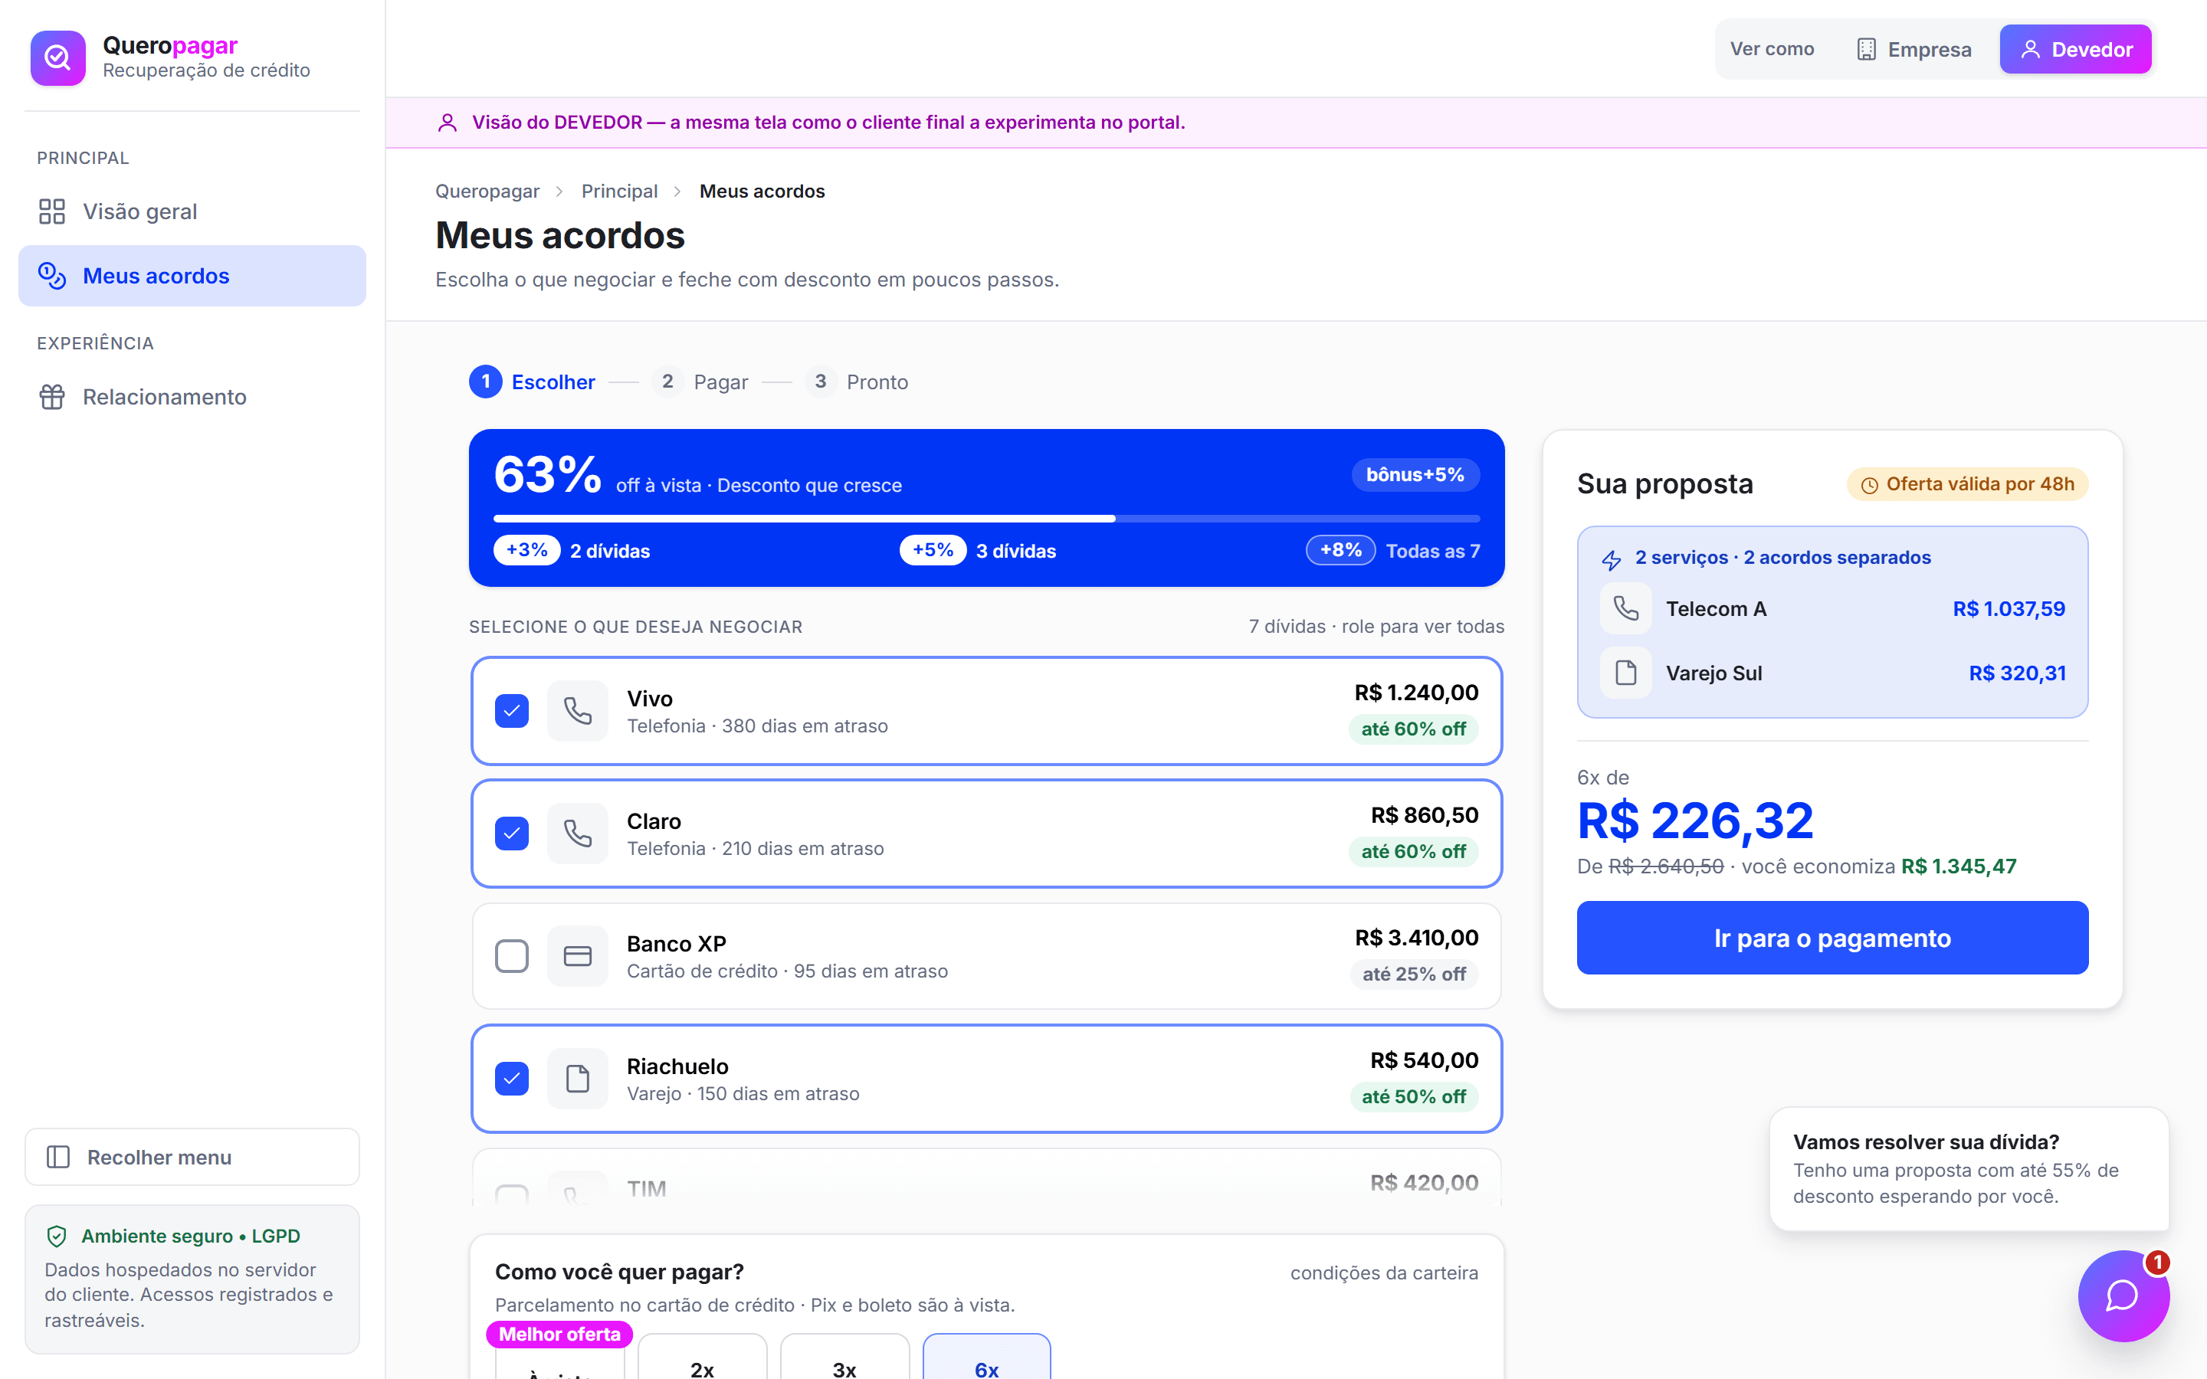The image size is (2207, 1379).
Task: Switch view to Devedor
Action: coord(2074,49)
